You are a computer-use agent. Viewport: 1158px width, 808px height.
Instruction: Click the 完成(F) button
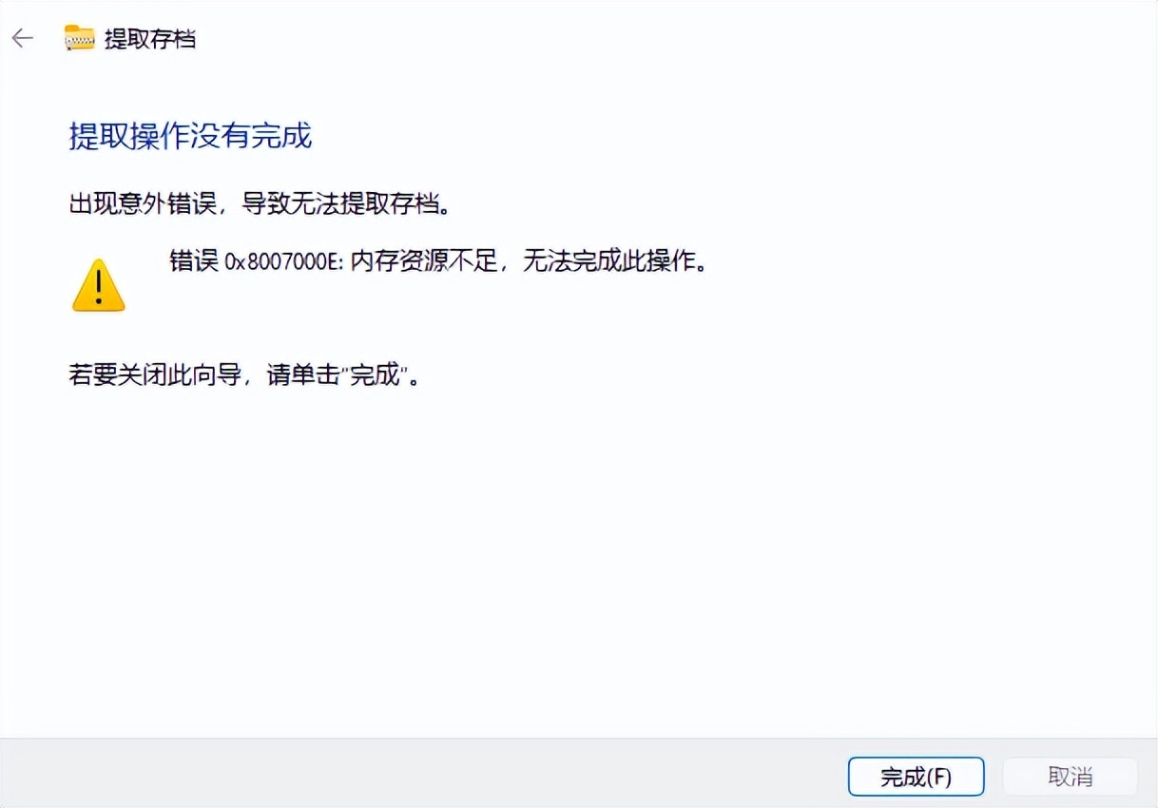[x=916, y=777]
